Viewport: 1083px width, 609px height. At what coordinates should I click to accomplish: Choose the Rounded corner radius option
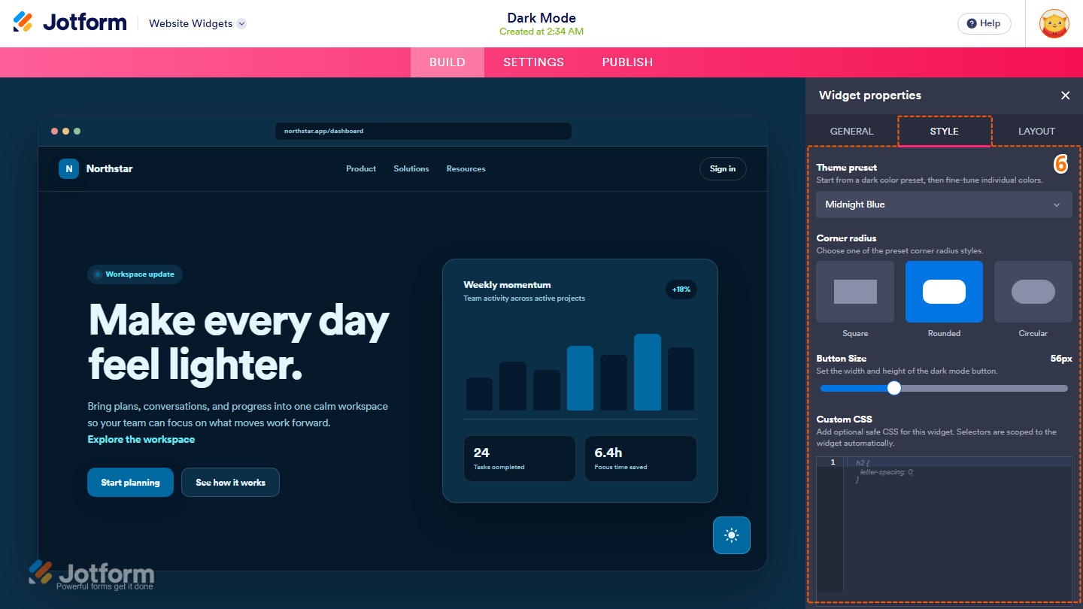point(944,292)
